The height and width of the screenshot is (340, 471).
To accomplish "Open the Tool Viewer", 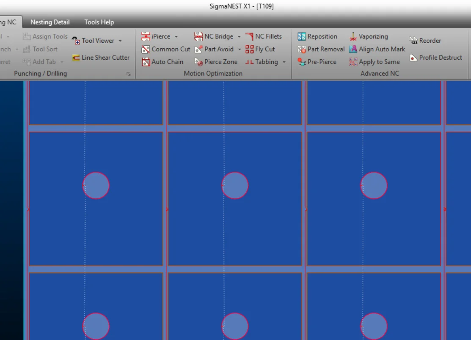I will [94, 41].
